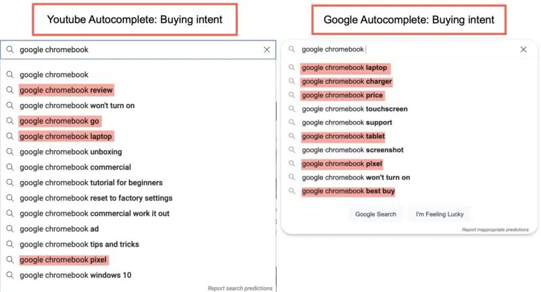
Task: Select 'google chromebook price' suggestion
Action: click(342, 95)
